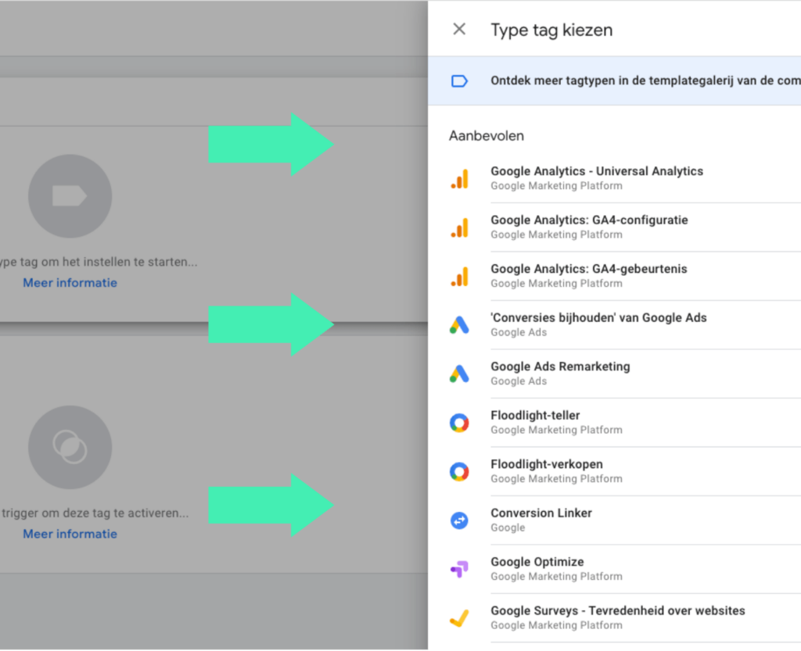801x651 pixels.
Task: Click the Floodlight-verkopen ring icon
Action: (x=459, y=472)
